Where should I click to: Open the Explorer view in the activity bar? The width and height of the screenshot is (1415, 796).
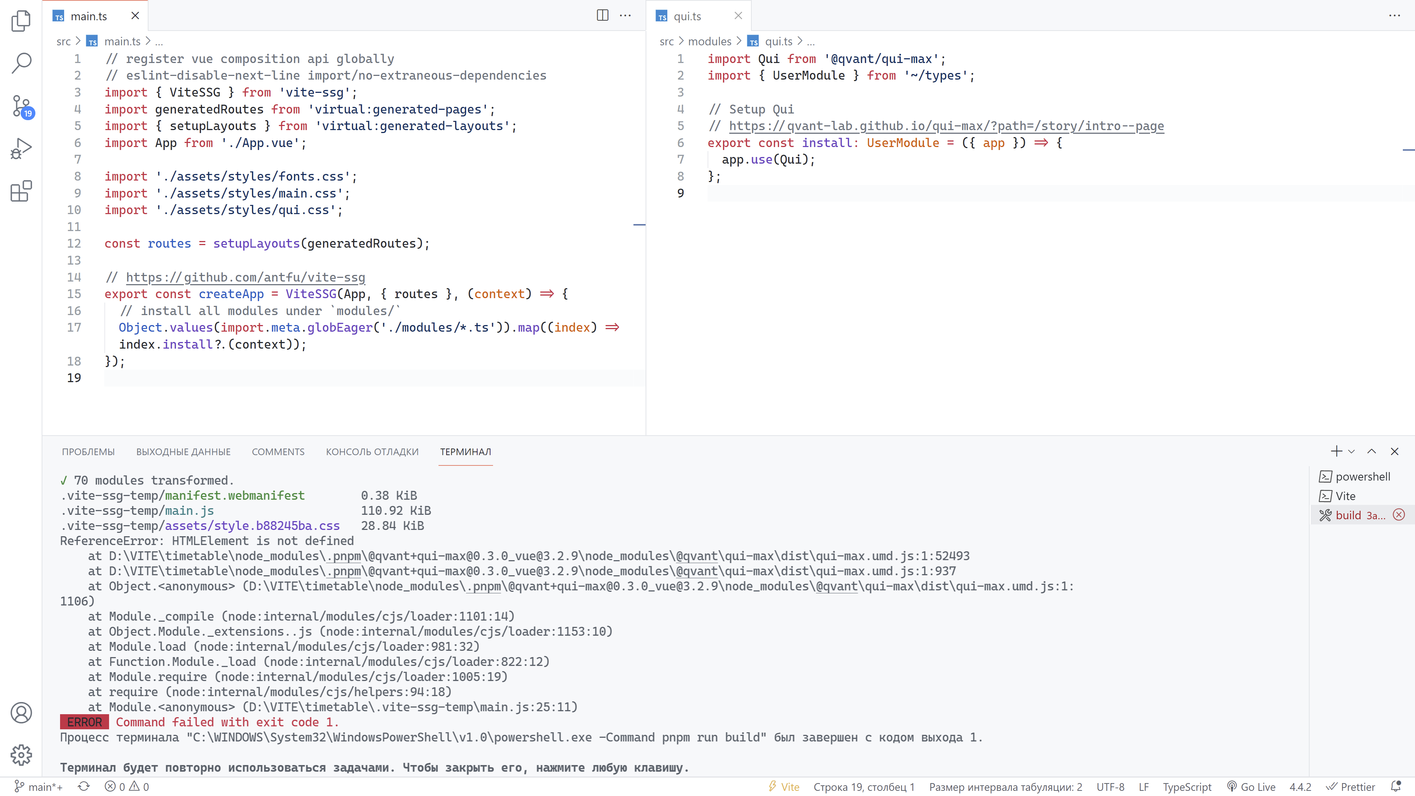click(21, 20)
